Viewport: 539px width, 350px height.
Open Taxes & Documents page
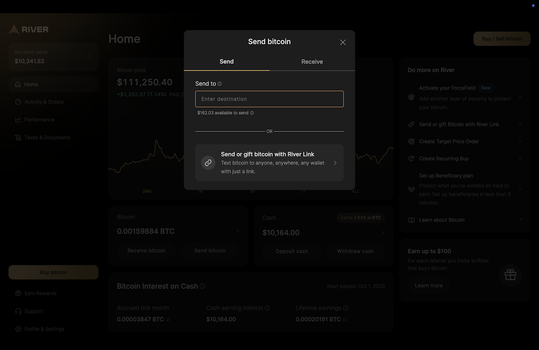click(x=53, y=137)
